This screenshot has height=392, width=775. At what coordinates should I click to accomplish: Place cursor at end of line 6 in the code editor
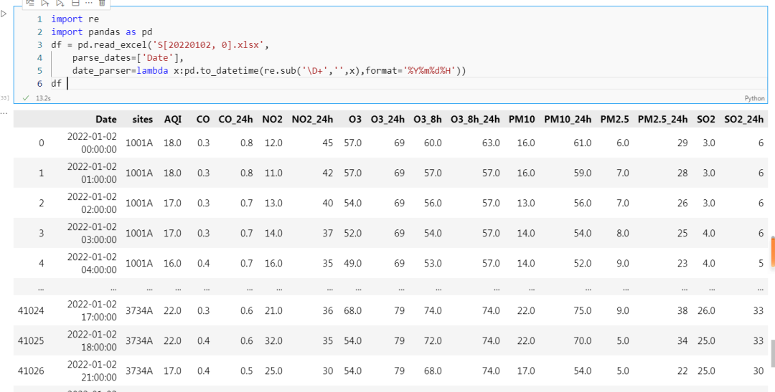point(67,84)
